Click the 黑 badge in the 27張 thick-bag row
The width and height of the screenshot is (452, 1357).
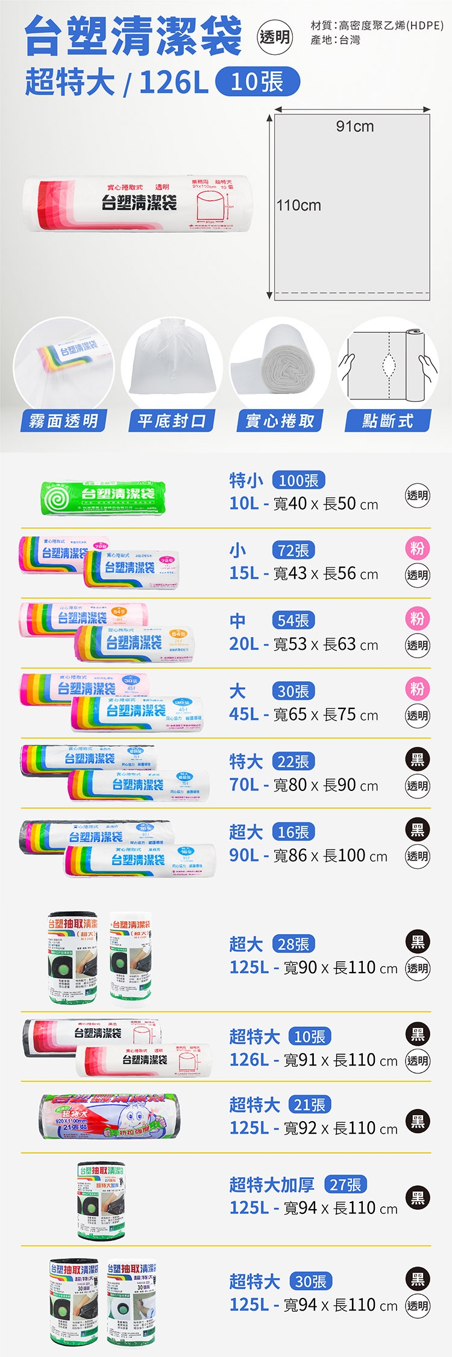tap(417, 1198)
